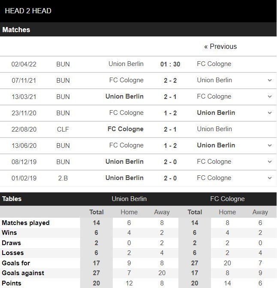
Task: Select Union Berlin in the 02/04/22 fixture
Action: click(126, 64)
